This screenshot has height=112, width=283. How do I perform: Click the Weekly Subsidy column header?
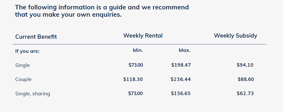pyautogui.click(x=236, y=36)
